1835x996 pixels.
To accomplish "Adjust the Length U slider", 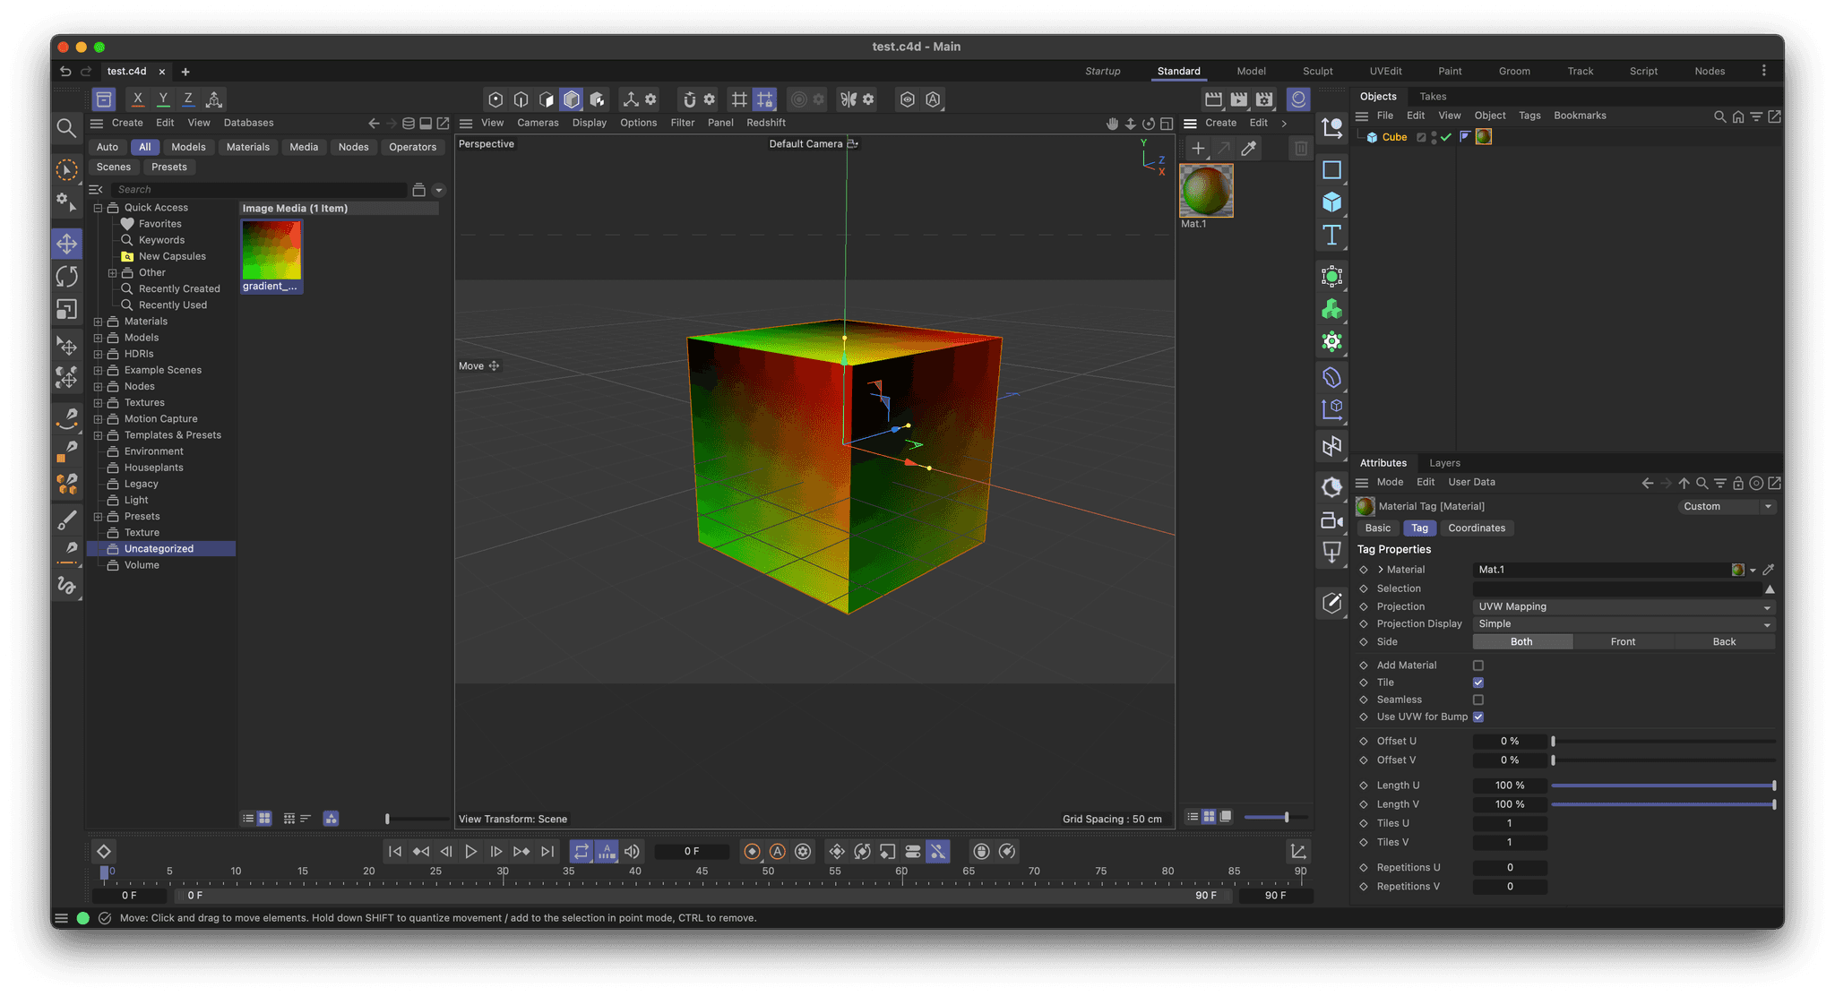I will coord(1663,786).
